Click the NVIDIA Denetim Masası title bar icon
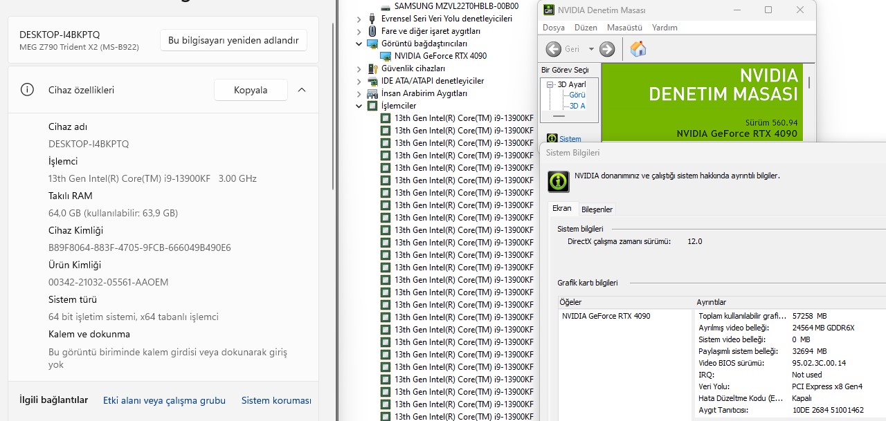The width and height of the screenshot is (886, 421). (x=548, y=10)
